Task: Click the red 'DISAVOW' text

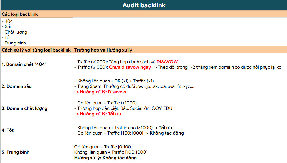Action: (x=167, y=62)
